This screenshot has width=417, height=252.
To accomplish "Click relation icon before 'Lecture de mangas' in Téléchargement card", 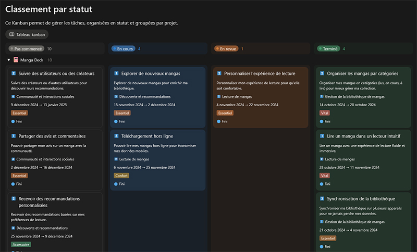I will [x=116, y=159].
